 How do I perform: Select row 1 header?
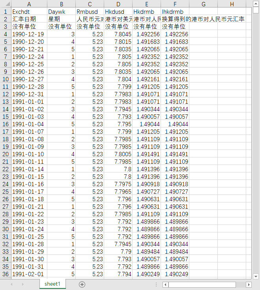pyautogui.click(x=6, y=12)
